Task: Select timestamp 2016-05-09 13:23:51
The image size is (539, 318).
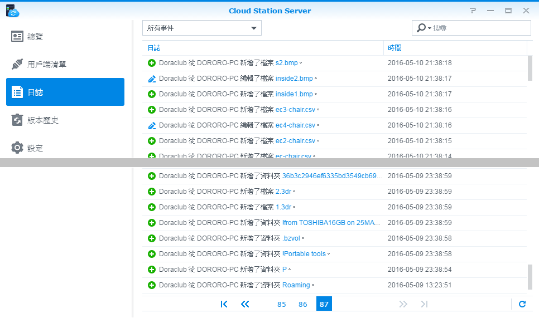Action: click(x=420, y=285)
